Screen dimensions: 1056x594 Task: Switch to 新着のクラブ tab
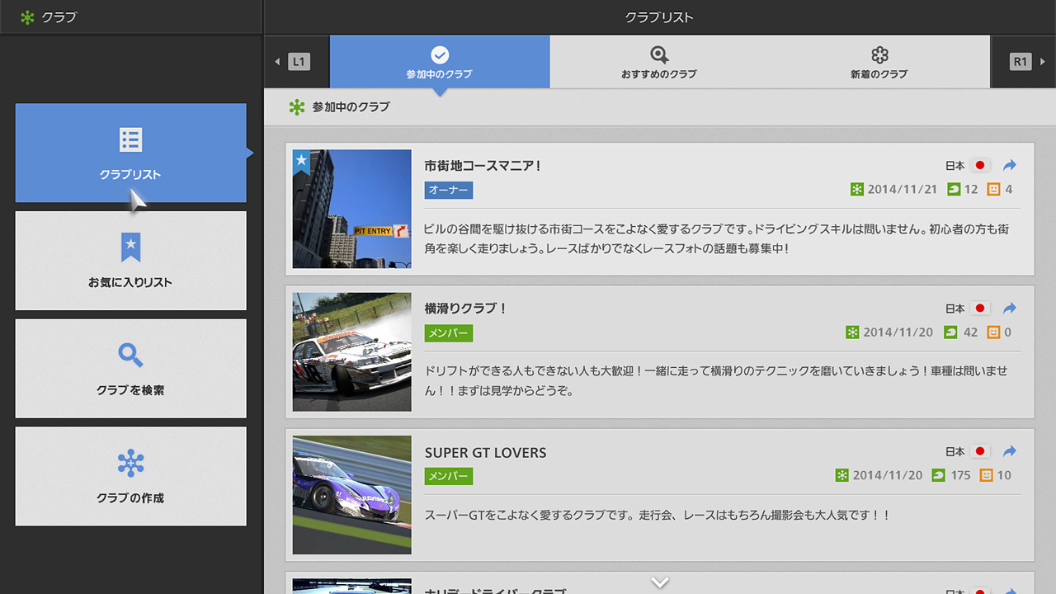(879, 62)
